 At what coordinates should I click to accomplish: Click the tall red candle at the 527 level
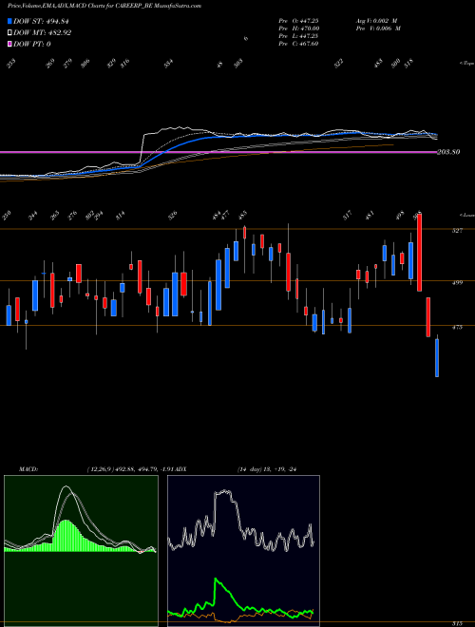(419, 253)
